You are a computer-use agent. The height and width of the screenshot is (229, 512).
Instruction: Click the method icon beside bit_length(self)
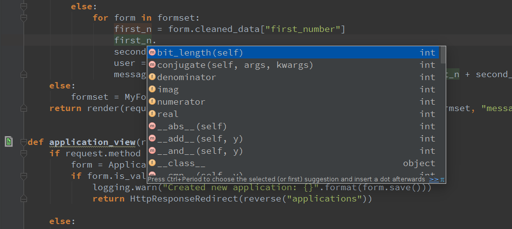(152, 53)
